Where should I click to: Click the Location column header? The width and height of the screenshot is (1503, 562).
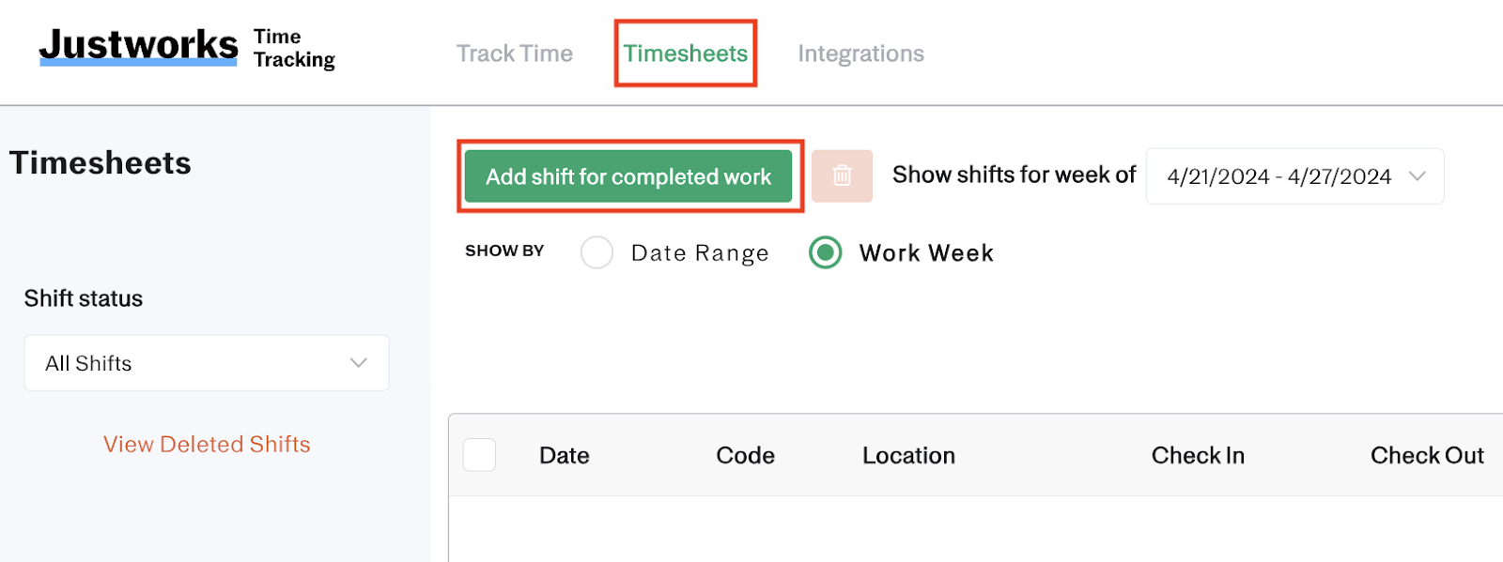tap(908, 455)
